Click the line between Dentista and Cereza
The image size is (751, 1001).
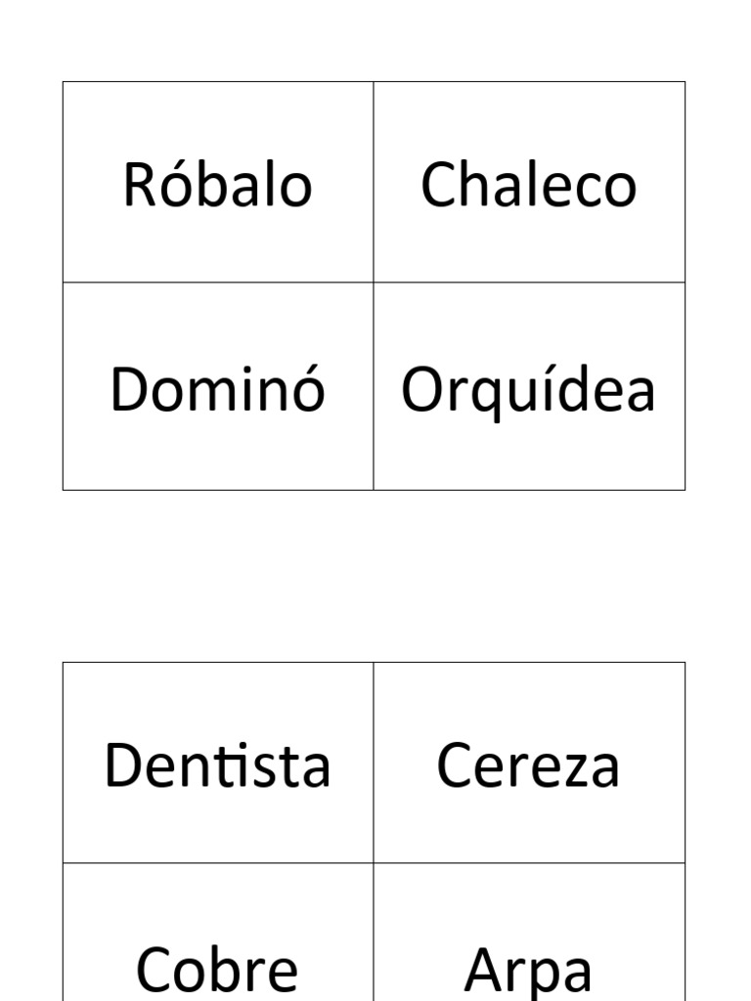[x=374, y=762]
